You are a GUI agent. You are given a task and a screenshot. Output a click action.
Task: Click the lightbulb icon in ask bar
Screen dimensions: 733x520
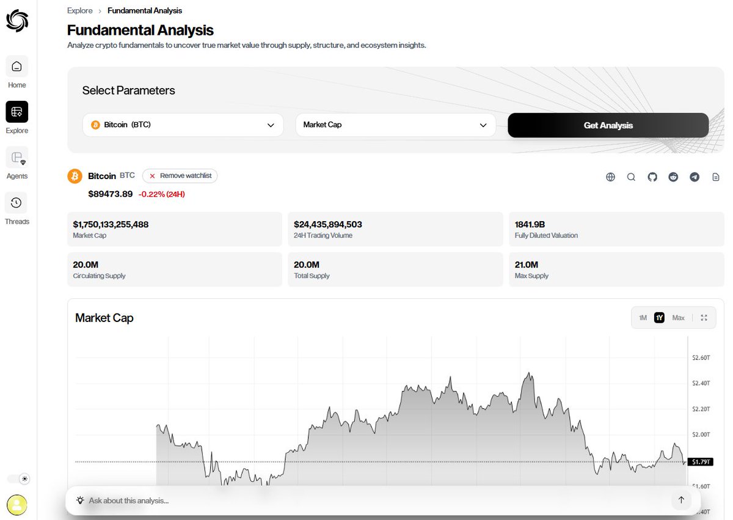80,500
